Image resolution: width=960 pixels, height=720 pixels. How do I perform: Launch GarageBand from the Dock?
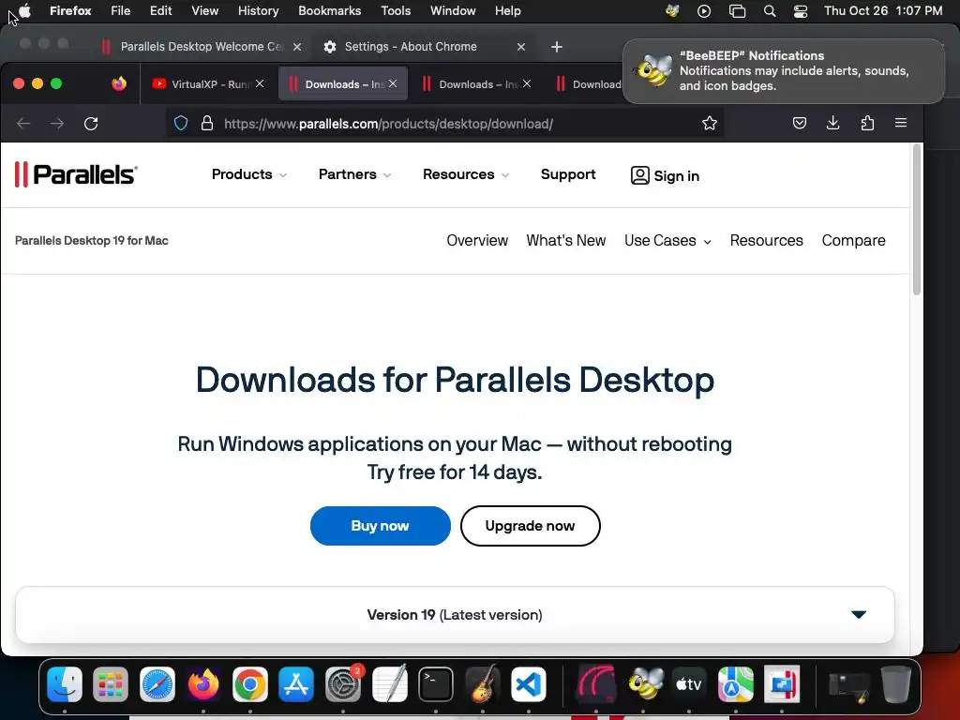click(x=483, y=683)
